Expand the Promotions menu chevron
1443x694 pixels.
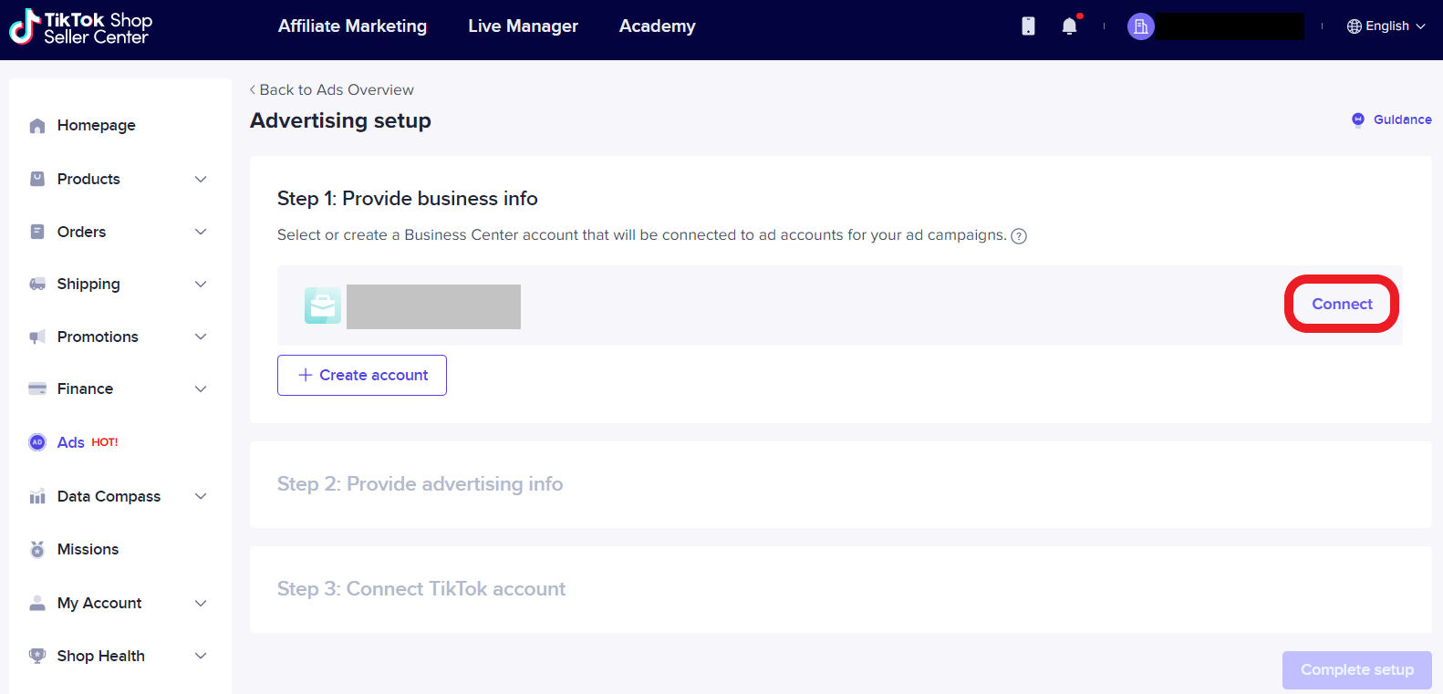tap(201, 337)
